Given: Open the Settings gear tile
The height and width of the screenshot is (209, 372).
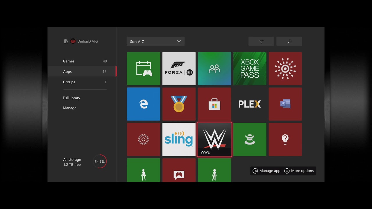Looking at the screenshot, I should pyautogui.click(x=143, y=139).
